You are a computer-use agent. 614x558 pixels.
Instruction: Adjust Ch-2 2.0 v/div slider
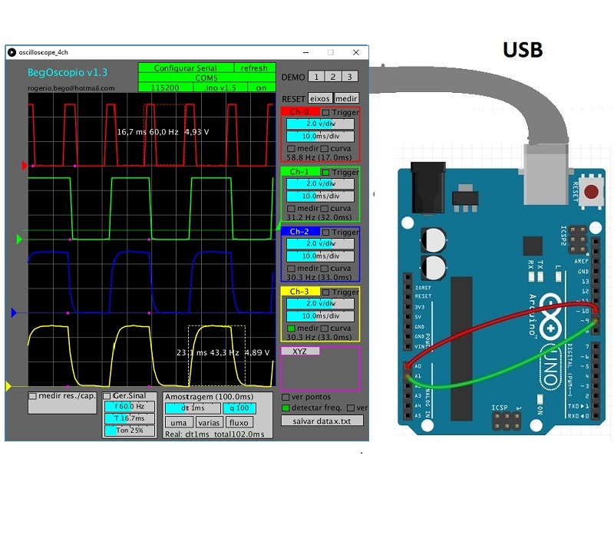[x=320, y=243]
